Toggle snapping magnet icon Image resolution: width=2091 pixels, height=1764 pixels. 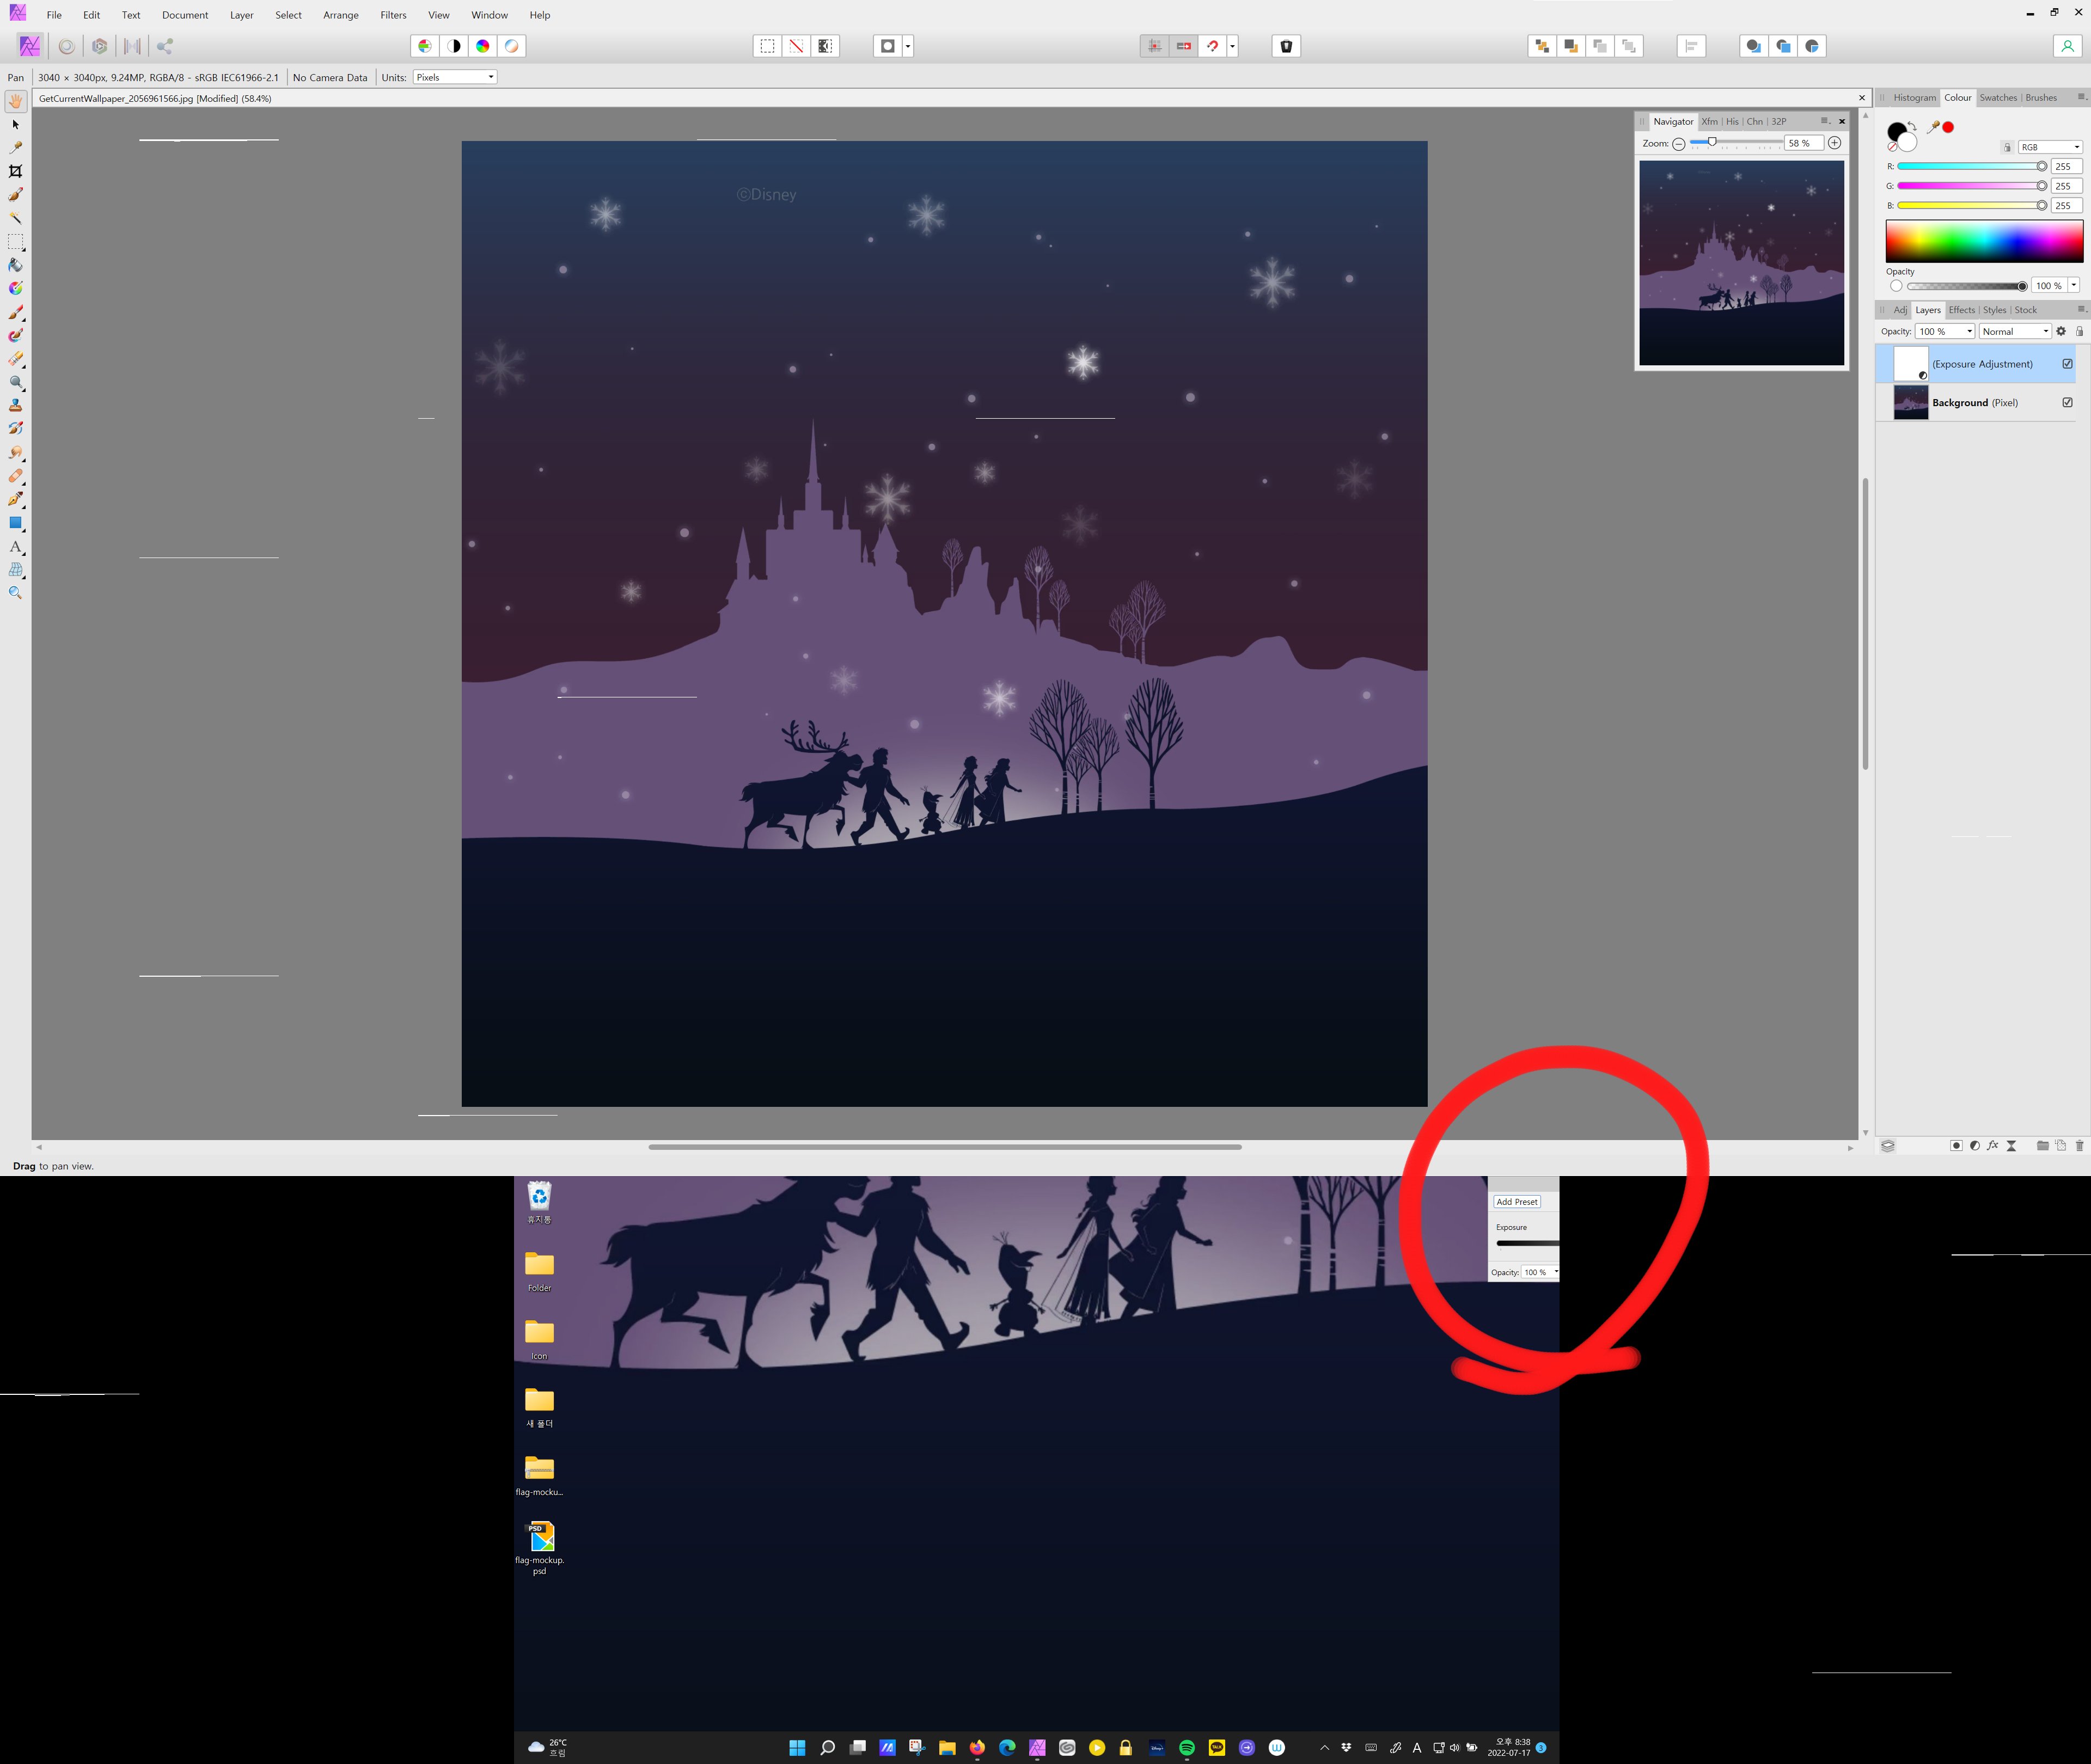[x=1212, y=46]
